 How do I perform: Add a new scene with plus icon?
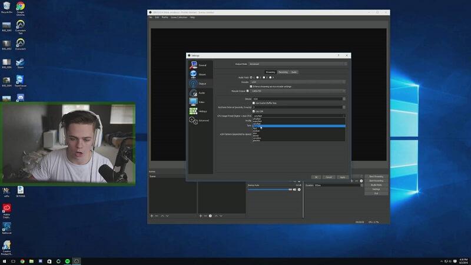tap(152, 216)
